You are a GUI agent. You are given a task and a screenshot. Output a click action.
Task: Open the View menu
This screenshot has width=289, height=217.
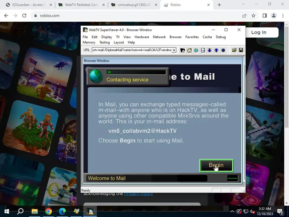[x=127, y=37]
